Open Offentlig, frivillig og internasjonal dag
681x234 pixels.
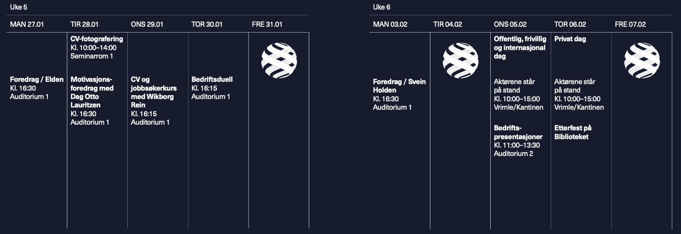pos(520,47)
